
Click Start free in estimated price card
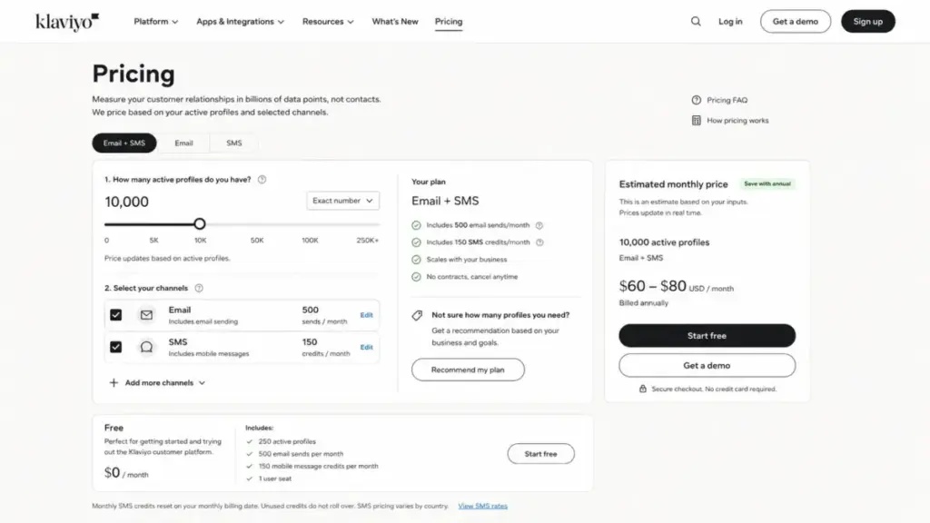707,336
